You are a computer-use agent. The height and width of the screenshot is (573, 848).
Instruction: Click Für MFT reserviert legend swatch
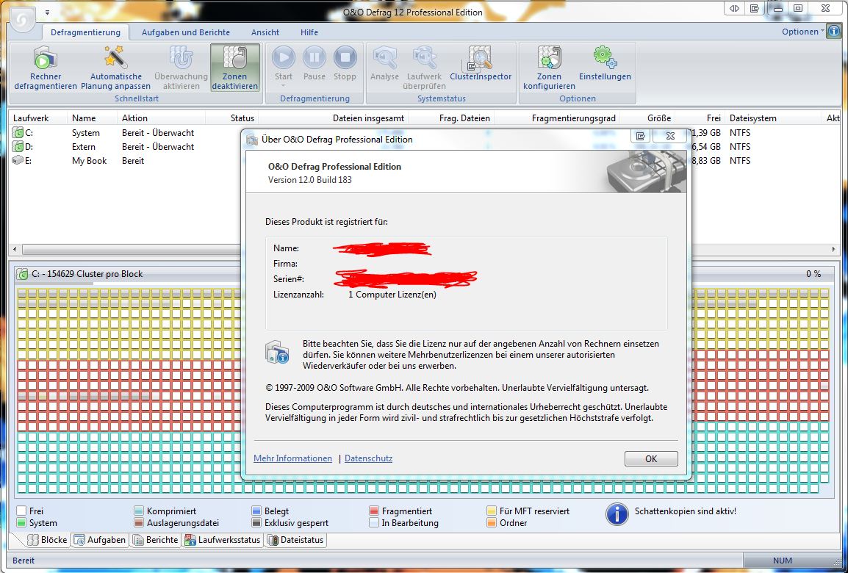point(492,511)
